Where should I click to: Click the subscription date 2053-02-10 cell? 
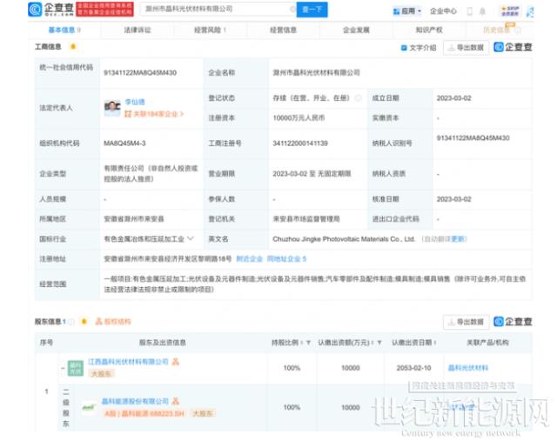(x=414, y=368)
